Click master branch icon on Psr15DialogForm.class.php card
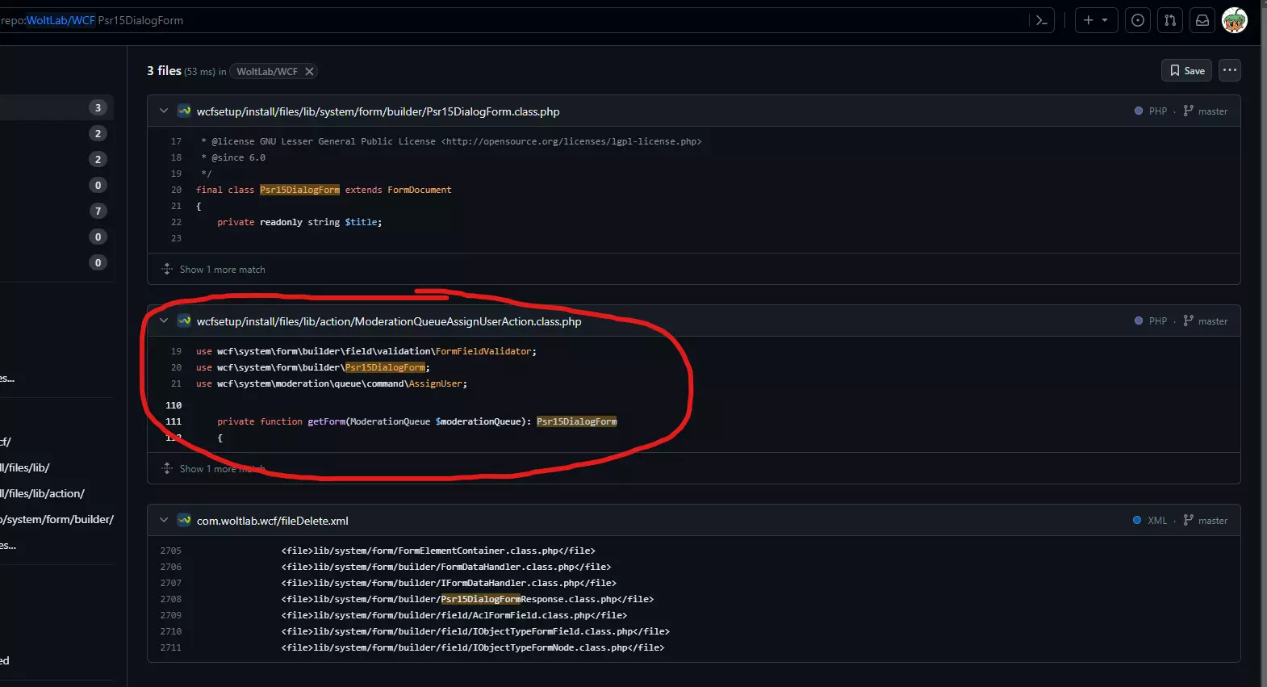Screen dimensions: 1267x687 coord(1188,111)
